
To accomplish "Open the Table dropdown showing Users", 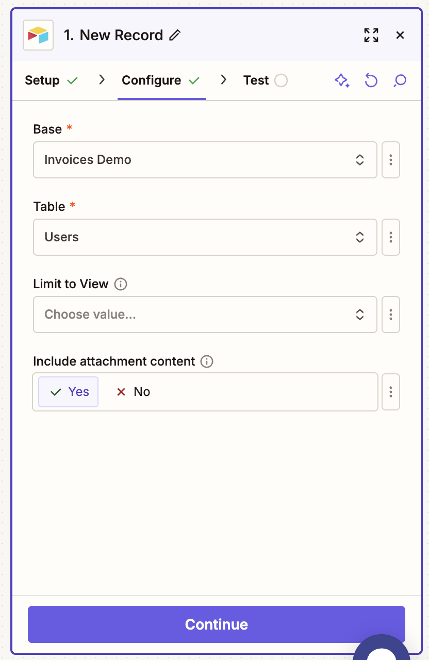I will 205,237.
